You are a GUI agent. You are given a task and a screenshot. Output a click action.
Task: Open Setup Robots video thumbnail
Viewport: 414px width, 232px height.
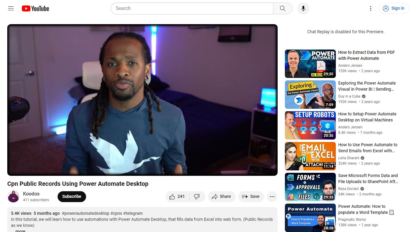coord(310,125)
